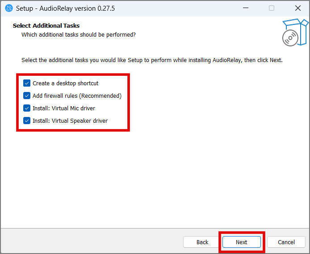This screenshot has height=254, width=310.
Task: Minimize the setup window
Action: pos(246,8)
